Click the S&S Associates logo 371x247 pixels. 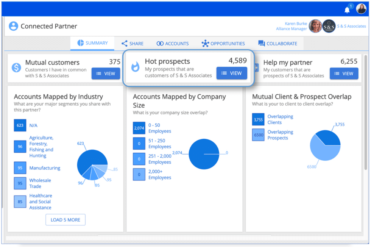tap(329, 26)
